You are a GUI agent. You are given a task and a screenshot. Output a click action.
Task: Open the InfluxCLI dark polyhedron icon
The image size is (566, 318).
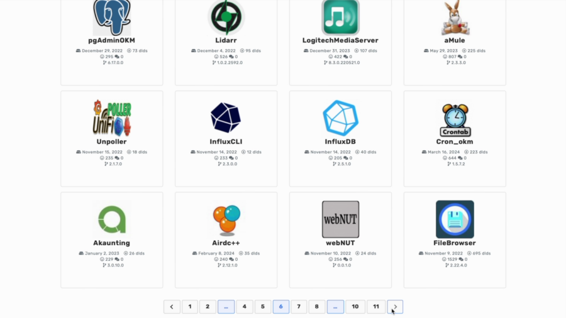(226, 118)
